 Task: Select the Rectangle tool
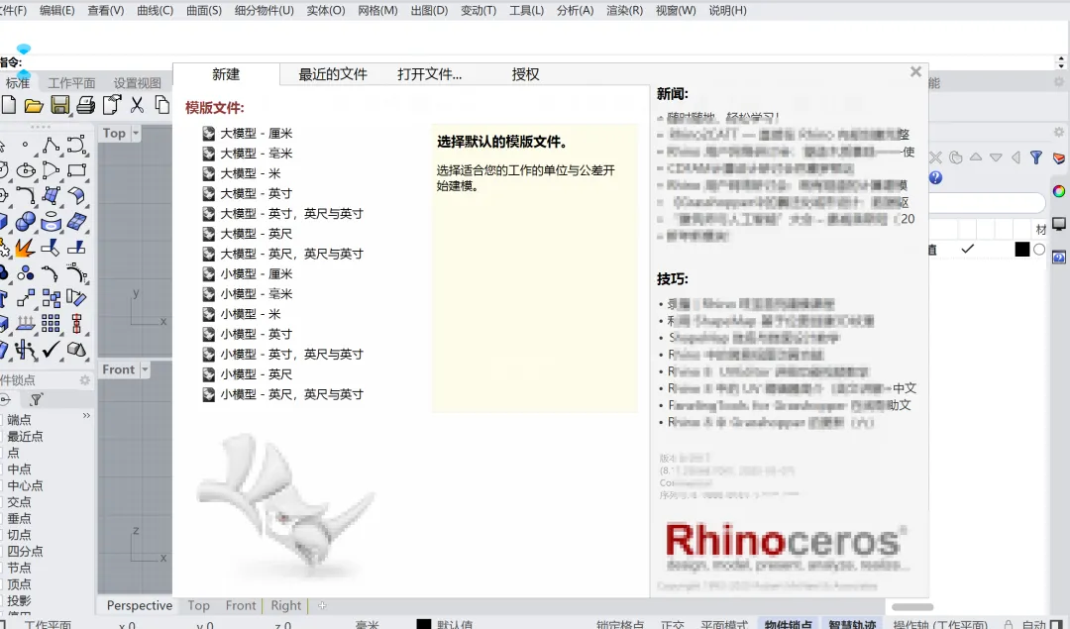click(x=76, y=169)
